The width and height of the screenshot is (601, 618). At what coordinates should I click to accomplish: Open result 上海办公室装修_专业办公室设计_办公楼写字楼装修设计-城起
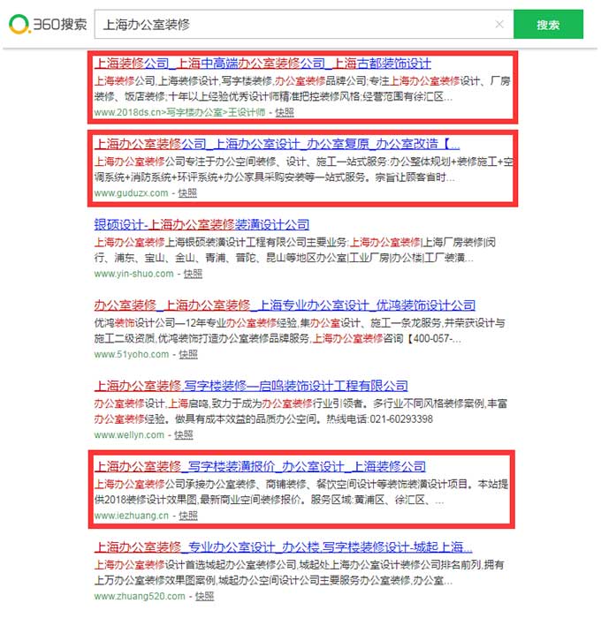tap(284, 547)
